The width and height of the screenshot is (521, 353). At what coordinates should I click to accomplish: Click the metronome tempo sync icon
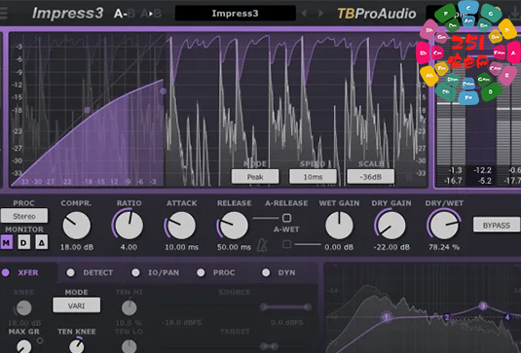click(x=262, y=245)
